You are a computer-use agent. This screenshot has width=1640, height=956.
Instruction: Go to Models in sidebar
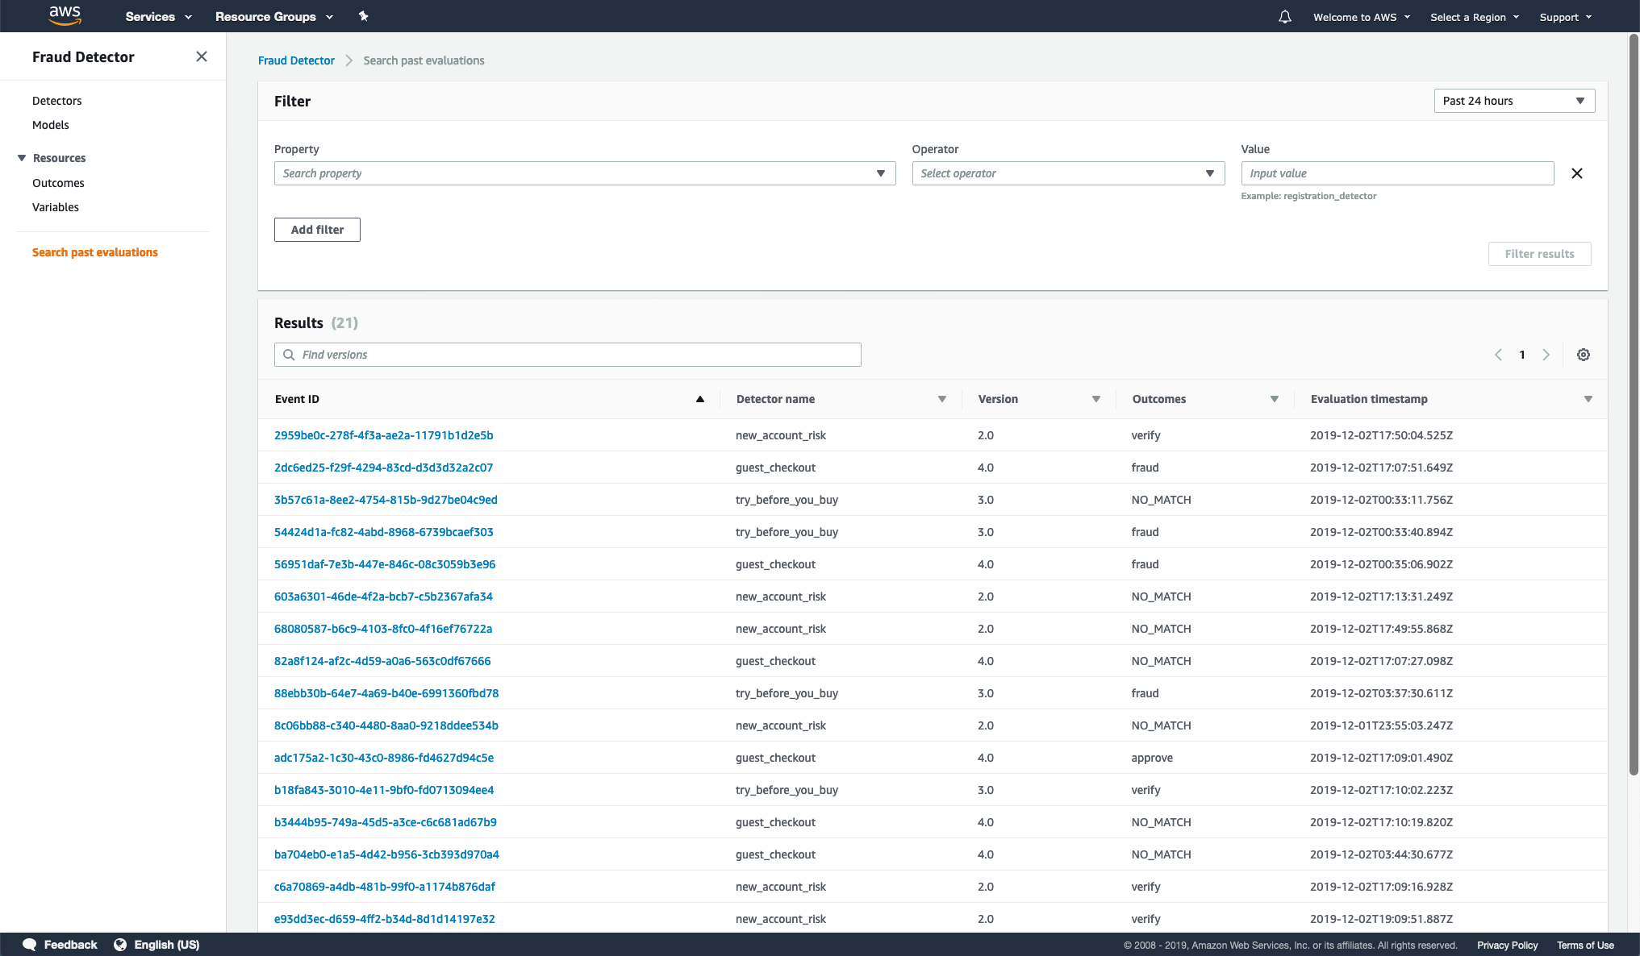(50, 125)
